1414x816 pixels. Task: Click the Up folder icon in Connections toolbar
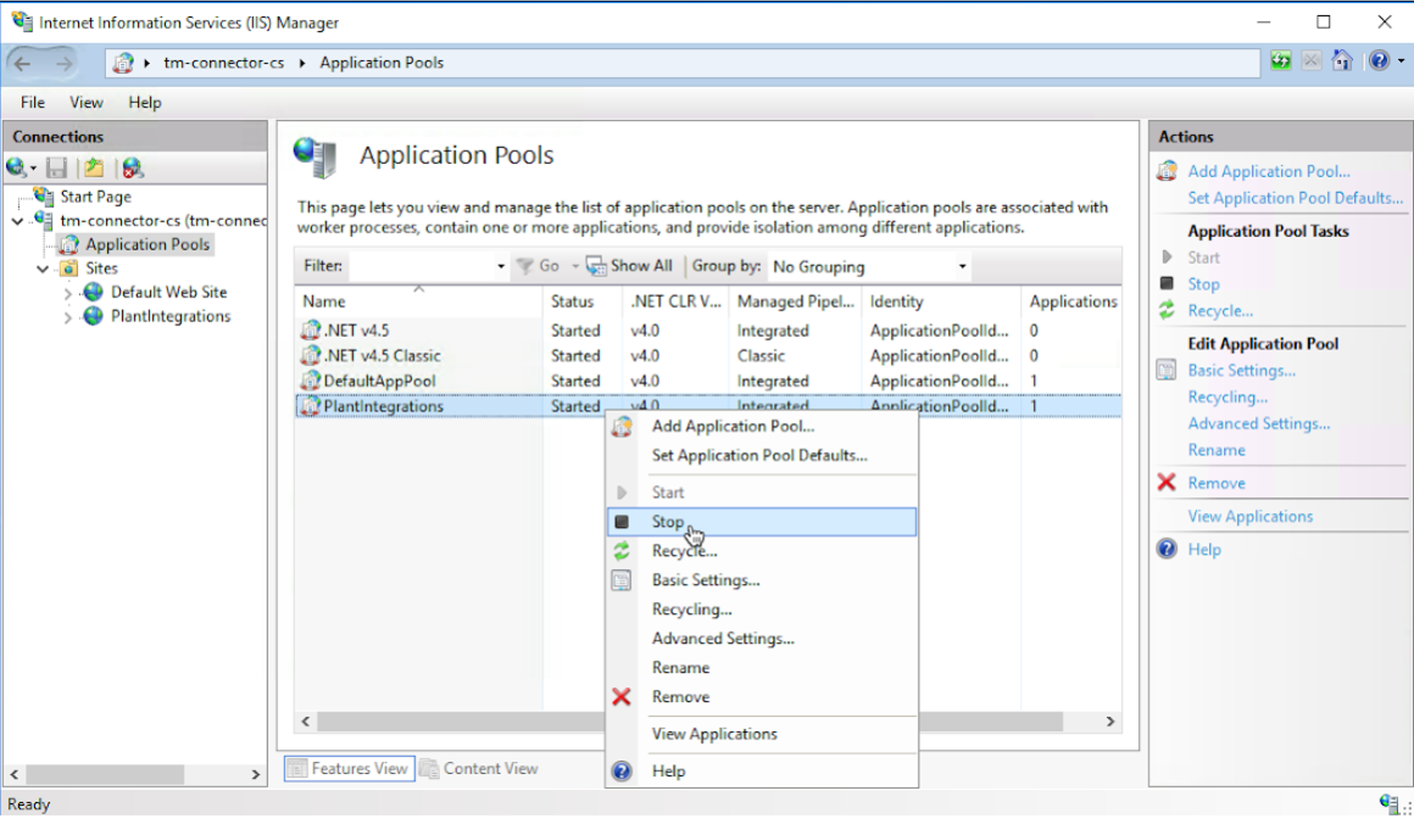(x=94, y=168)
